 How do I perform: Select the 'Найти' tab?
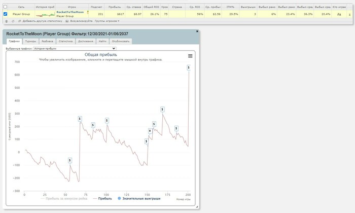[102, 41]
